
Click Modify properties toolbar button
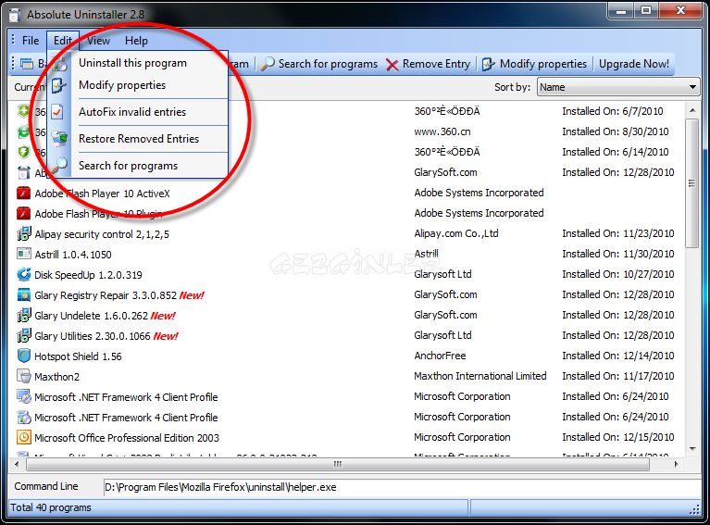[535, 64]
